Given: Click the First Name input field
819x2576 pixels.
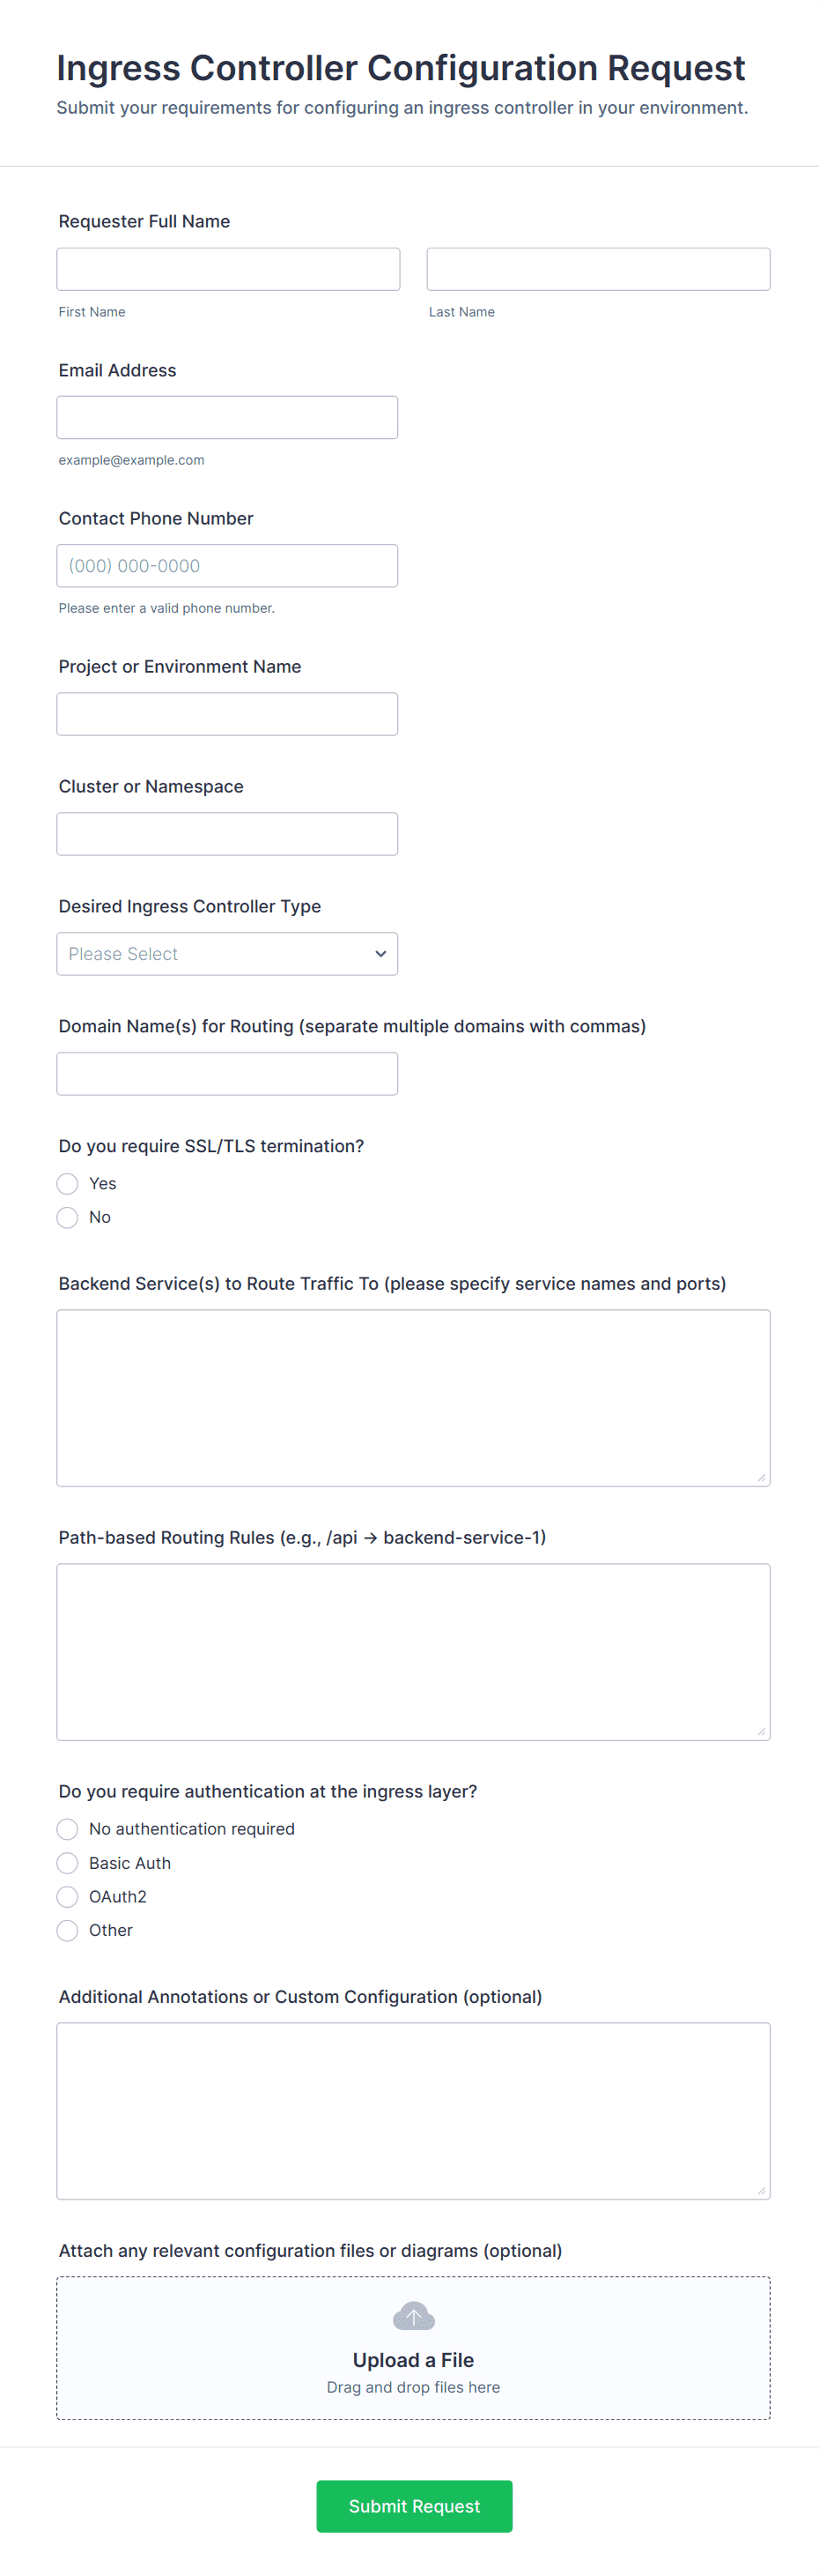Looking at the screenshot, I should click(x=228, y=270).
